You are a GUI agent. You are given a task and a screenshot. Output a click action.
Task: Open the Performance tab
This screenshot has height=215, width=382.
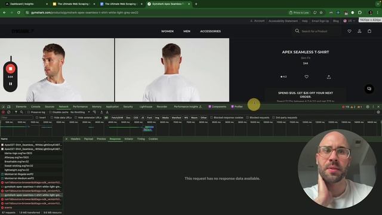[x=80, y=107]
